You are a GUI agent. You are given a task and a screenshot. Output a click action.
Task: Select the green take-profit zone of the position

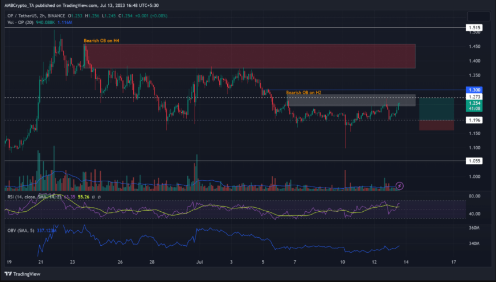coord(436,109)
